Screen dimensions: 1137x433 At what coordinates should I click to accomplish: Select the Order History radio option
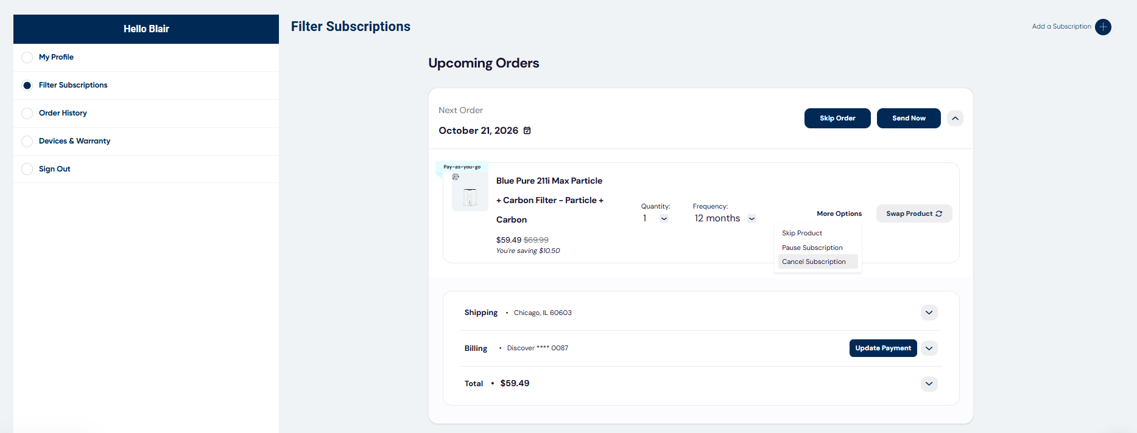point(27,113)
